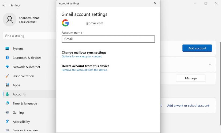The height and width of the screenshot is (133, 221).
Task: Click the System monitor icon
Action: (7, 49)
